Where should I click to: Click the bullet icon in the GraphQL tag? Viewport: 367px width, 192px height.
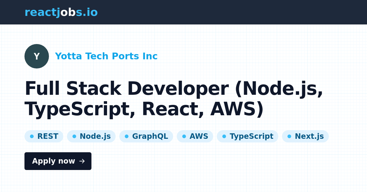click(x=126, y=136)
